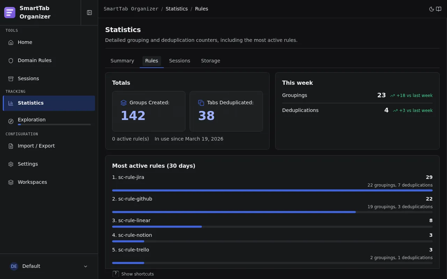447x279 pixels.
Task: Click the SmartTab Organizer logo icon
Action: pyautogui.click(x=10, y=13)
